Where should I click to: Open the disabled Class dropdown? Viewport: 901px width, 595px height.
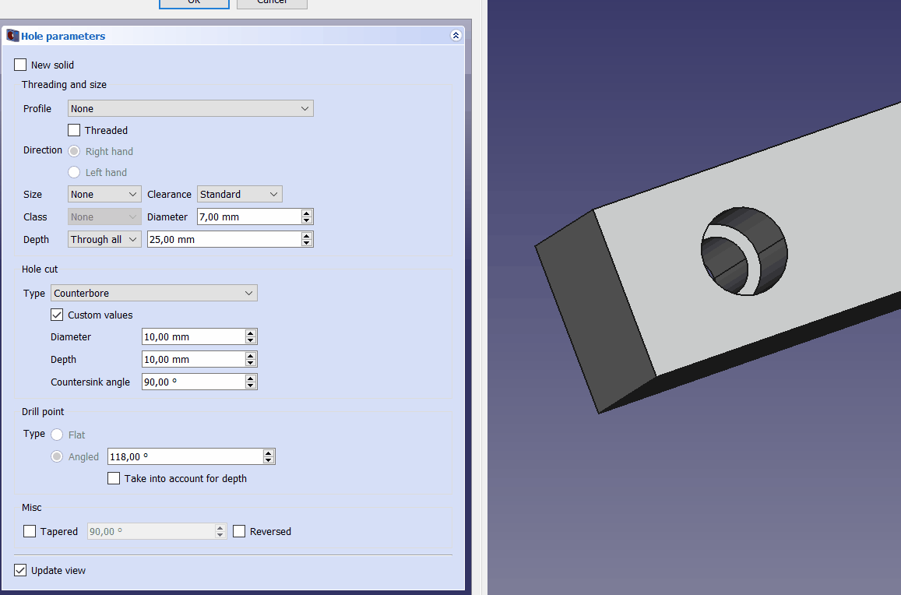pyautogui.click(x=104, y=217)
